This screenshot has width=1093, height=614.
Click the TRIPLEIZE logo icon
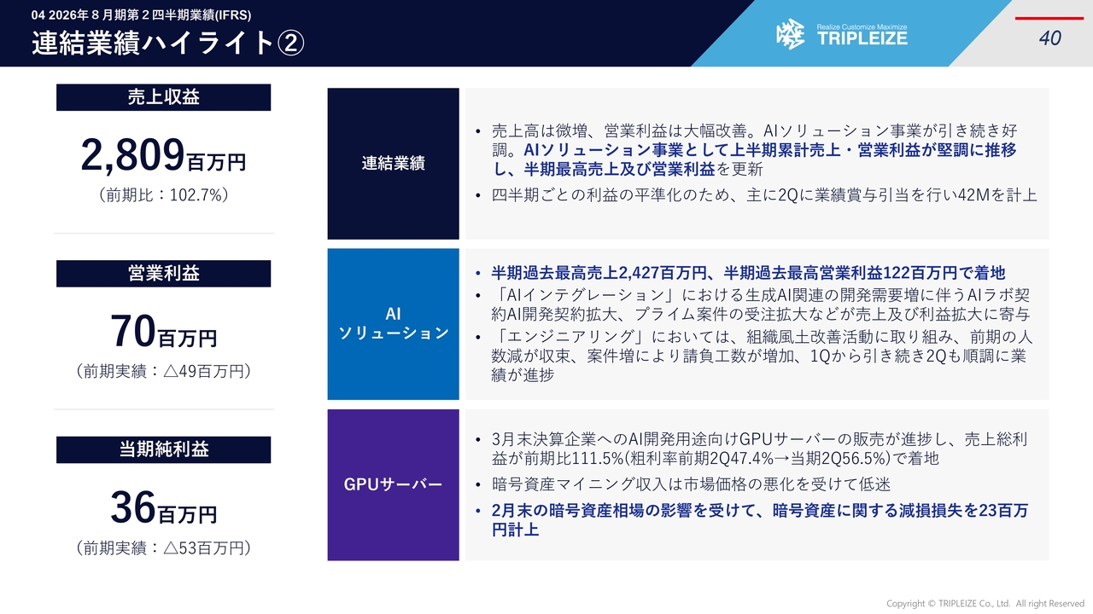(790, 34)
